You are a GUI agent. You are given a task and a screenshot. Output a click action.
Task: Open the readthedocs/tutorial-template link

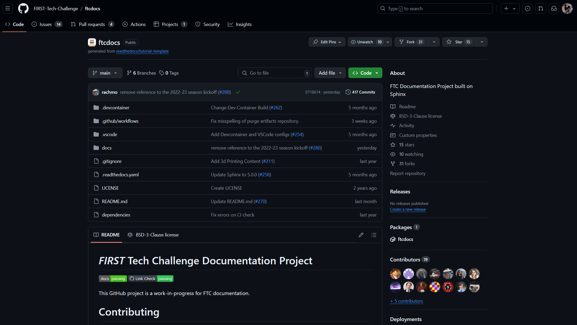click(x=142, y=51)
